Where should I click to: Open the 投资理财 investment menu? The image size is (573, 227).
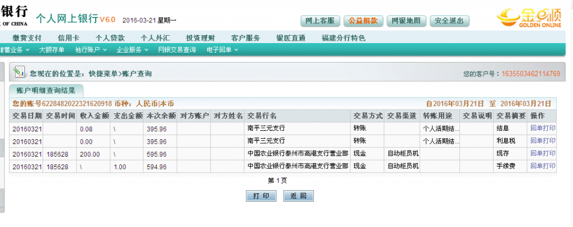click(x=200, y=38)
